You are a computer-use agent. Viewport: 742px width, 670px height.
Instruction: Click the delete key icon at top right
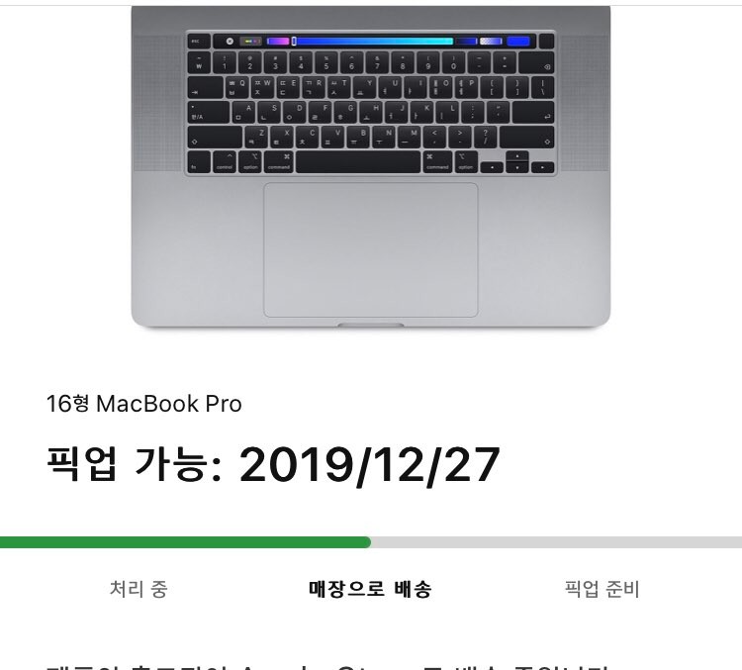(x=547, y=66)
